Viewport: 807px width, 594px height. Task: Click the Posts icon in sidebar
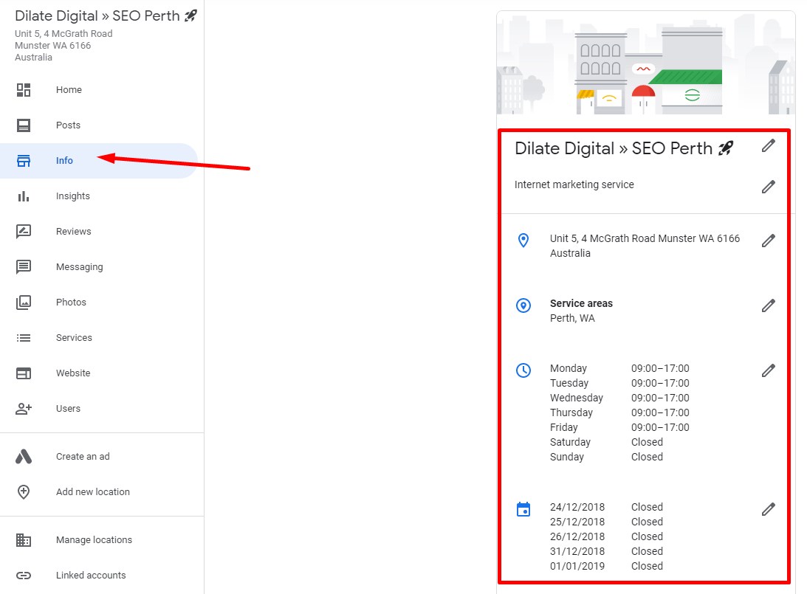pyautogui.click(x=24, y=125)
